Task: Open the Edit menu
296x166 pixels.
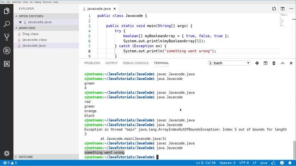Action: point(8,2)
